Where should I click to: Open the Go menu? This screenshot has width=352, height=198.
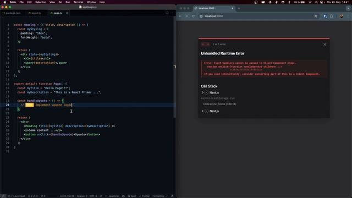60,2
